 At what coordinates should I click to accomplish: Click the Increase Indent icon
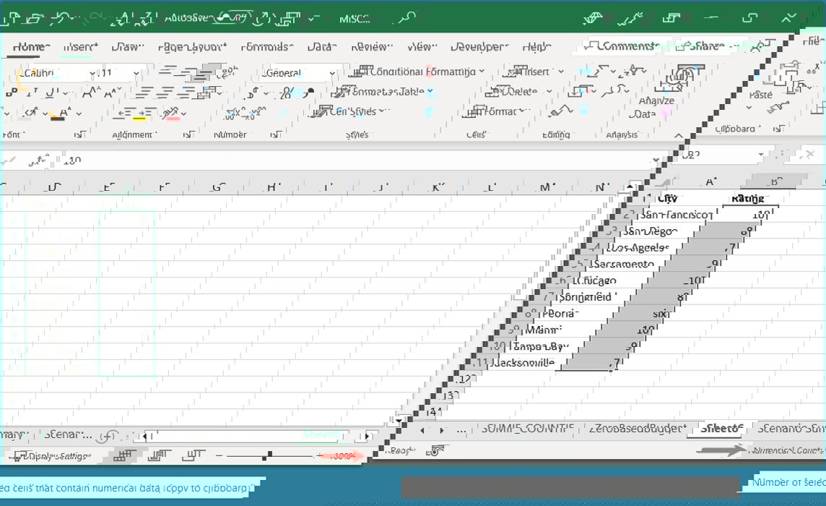pyautogui.click(x=147, y=113)
